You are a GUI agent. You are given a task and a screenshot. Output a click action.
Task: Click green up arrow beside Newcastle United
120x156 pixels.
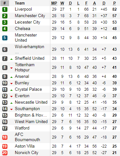tap(11, 103)
